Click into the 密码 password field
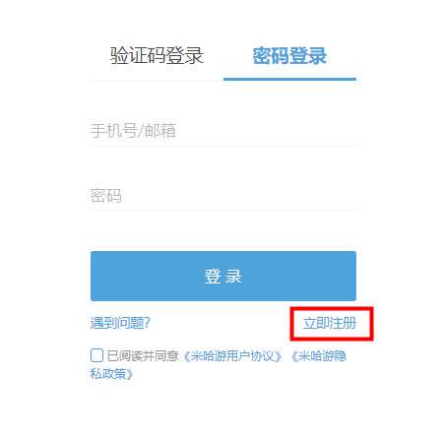Screen dimensions: 443x439 coord(223,196)
